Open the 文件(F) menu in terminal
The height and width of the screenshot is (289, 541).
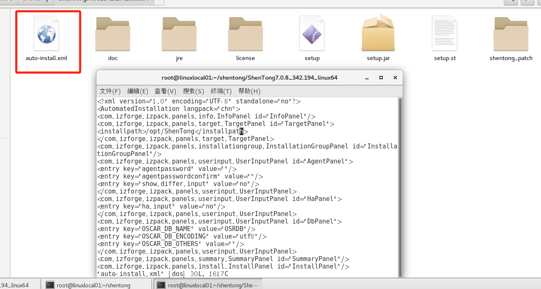pos(110,91)
